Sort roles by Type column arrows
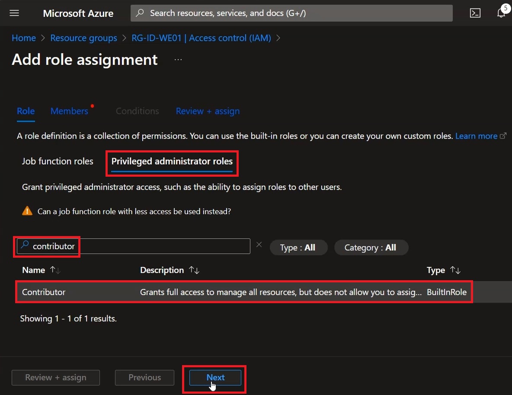The height and width of the screenshot is (395, 512). (x=455, y=270)
